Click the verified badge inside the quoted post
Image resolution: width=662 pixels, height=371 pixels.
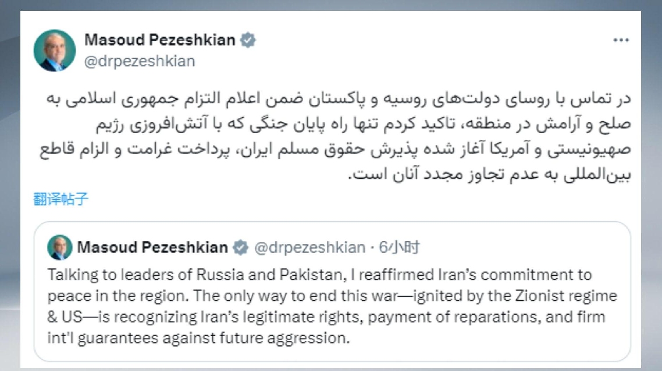(240, 248)
